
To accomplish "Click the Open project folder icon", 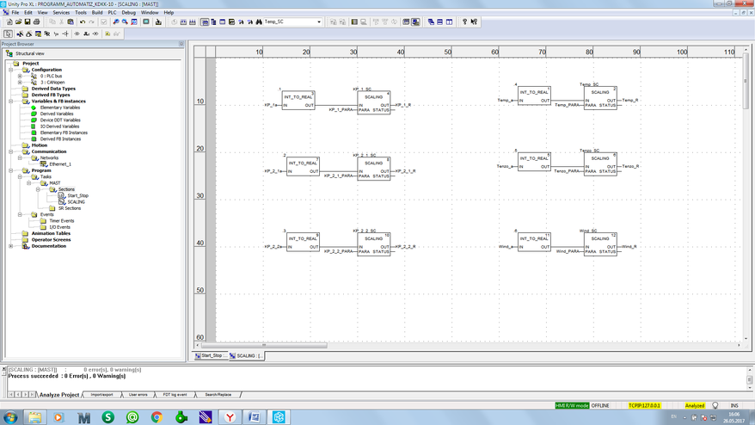I will [x=18, y=22].
